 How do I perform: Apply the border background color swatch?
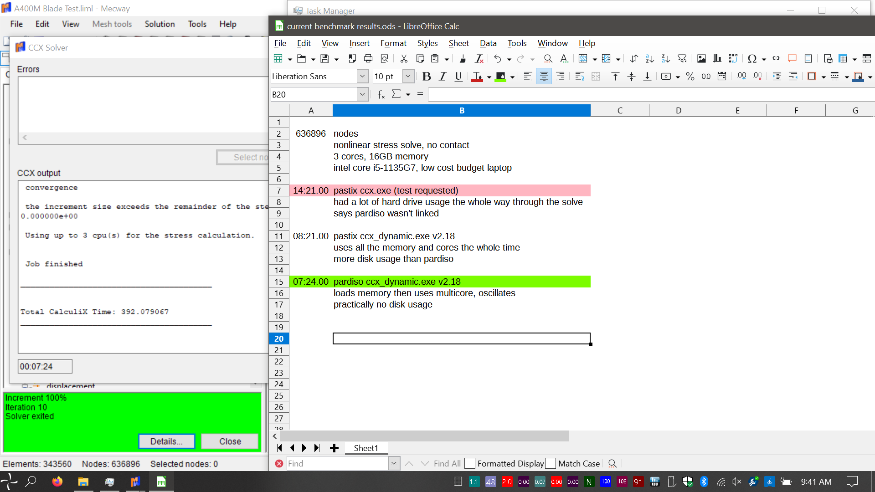tap(858, 77)
